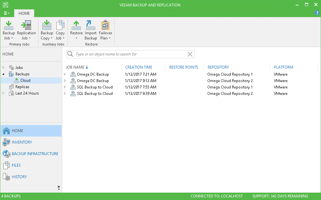Screen dimensions: 321x200
Task: Click VMware platform cell for 7:55 AM row
Action: tap(281, 87)
